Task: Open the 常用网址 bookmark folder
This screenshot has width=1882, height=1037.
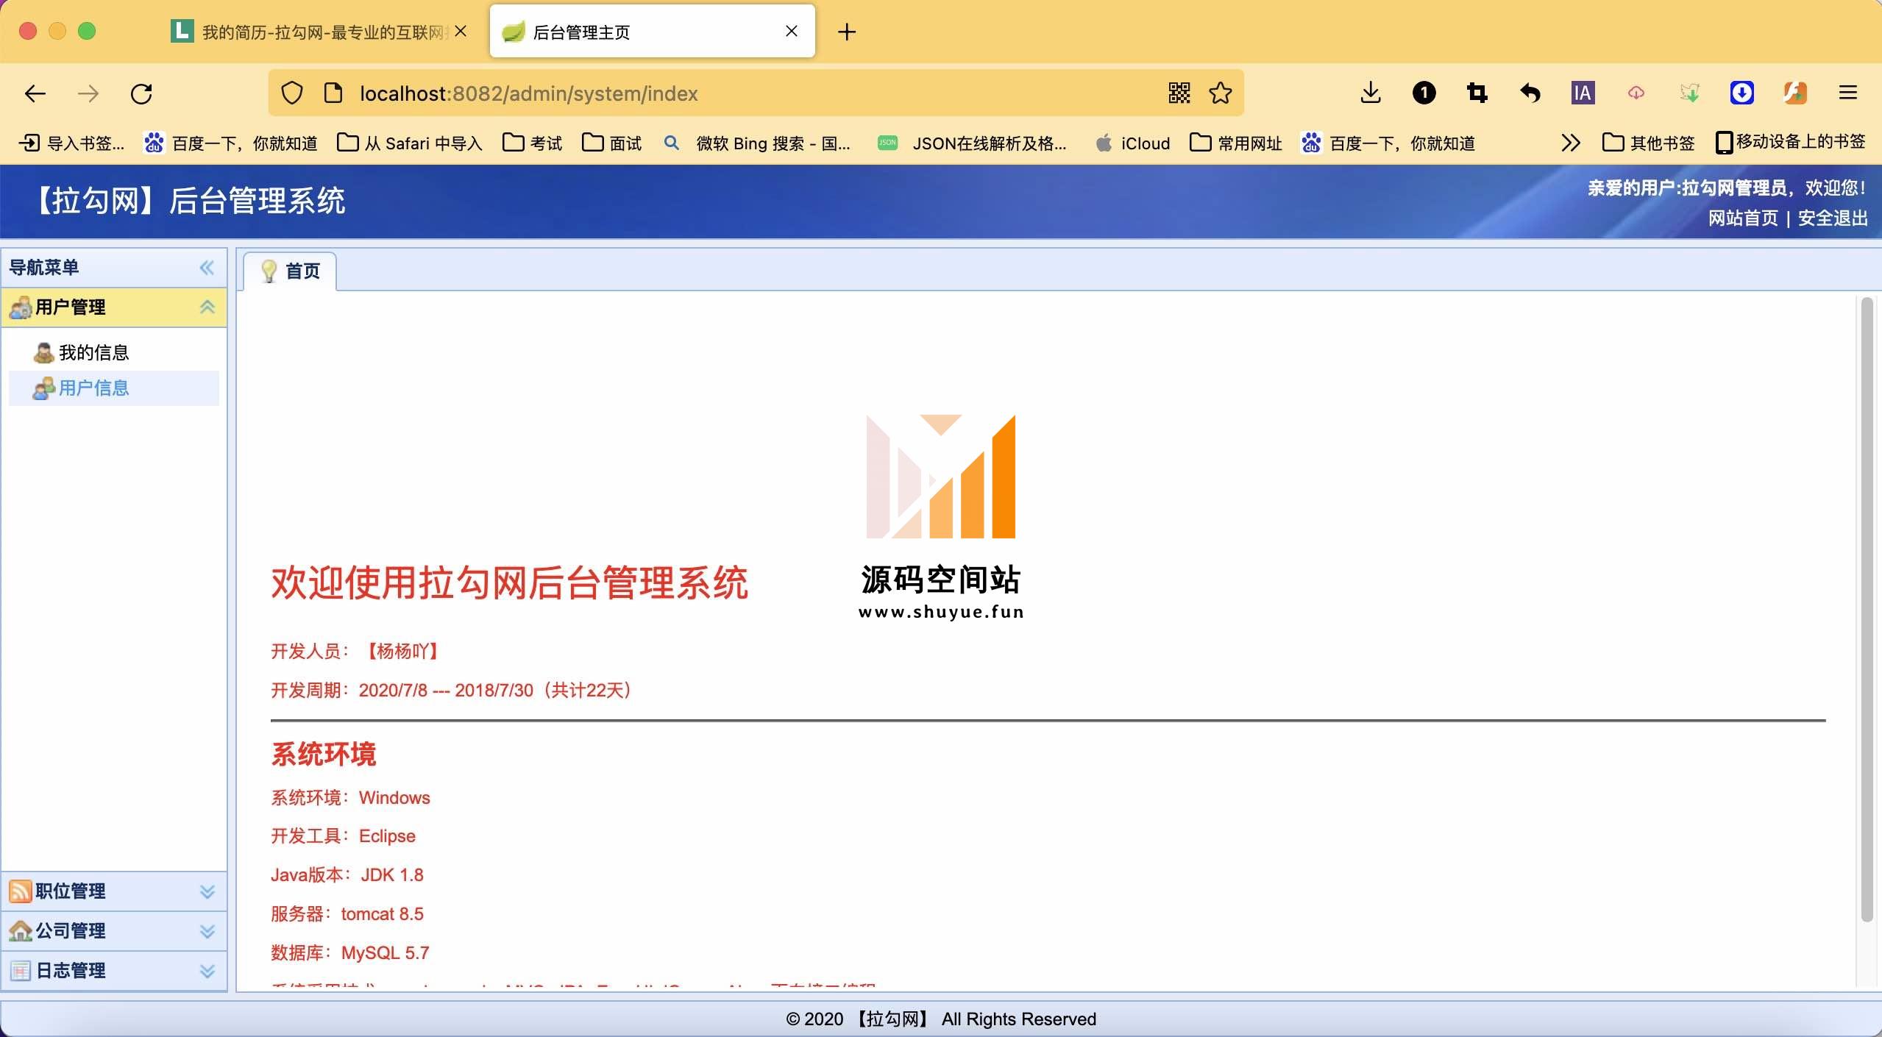Action: [x=1235, y=143]
